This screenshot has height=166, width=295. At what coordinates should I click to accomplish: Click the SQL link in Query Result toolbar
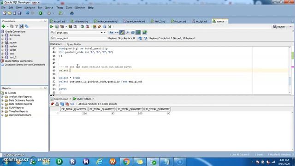72,104
